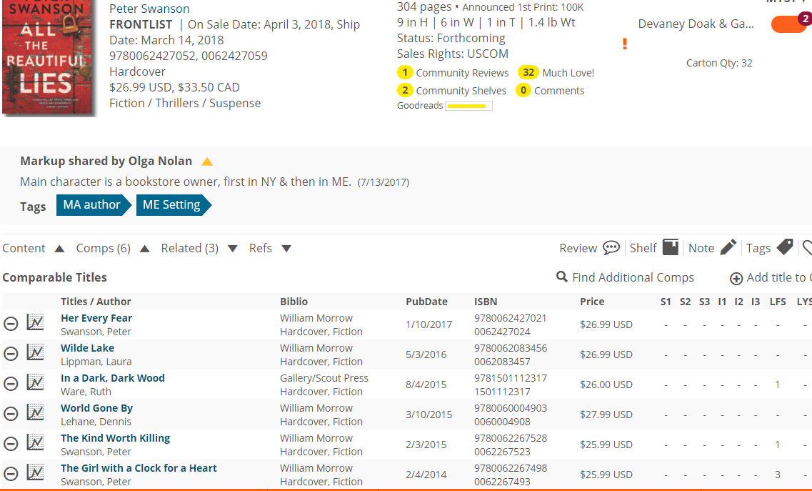Click the Peter Swanson author link
Screen dimensions: 812x491
(x=149, y=9)
